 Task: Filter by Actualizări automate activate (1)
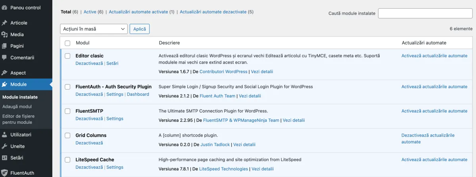(x=141, y=12)
